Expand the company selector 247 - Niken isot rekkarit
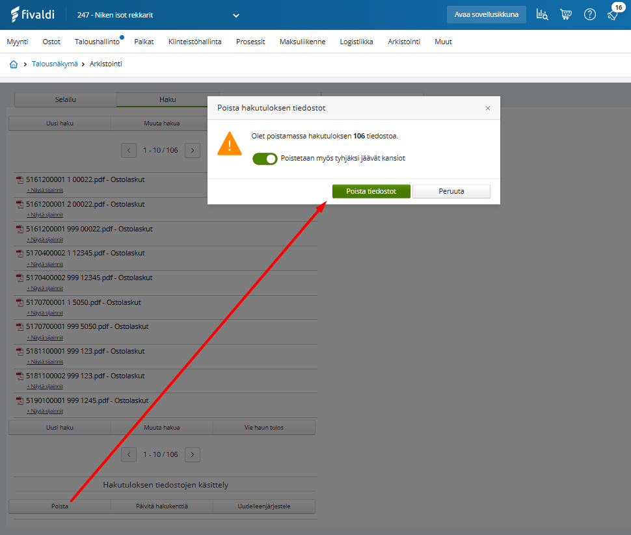This screenshot has width=631, height=535. click(x=236, y=16)
